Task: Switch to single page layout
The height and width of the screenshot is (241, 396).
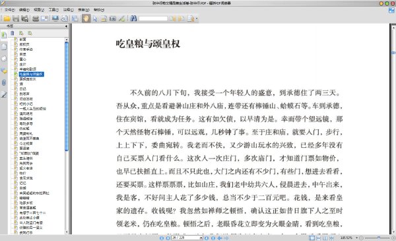Action: coord(312,238)
